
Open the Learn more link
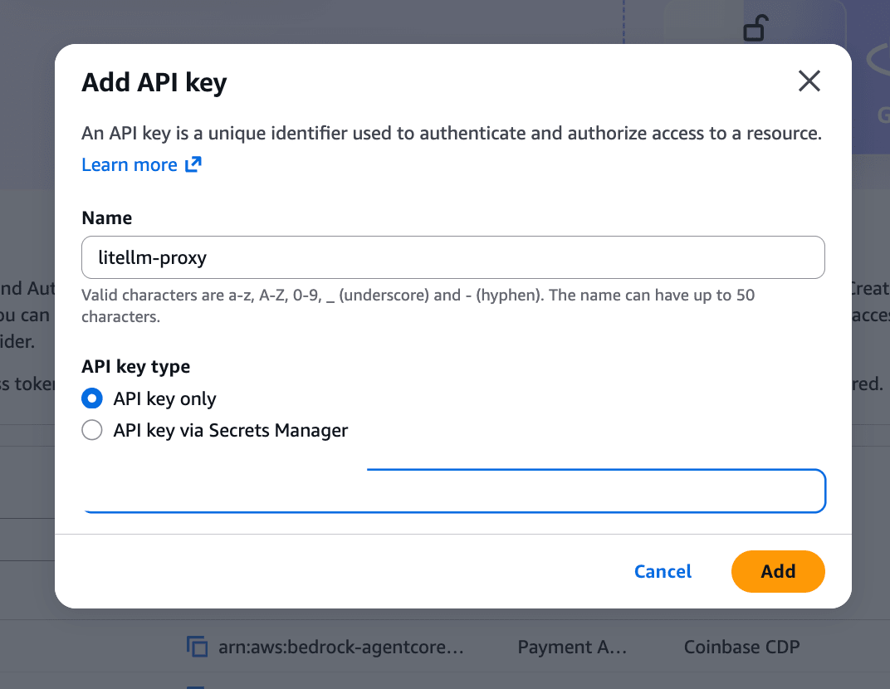[x=141, y=164]
